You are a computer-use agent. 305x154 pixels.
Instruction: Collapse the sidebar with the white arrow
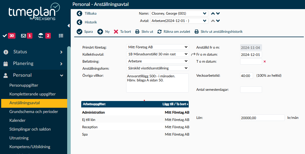68,25
